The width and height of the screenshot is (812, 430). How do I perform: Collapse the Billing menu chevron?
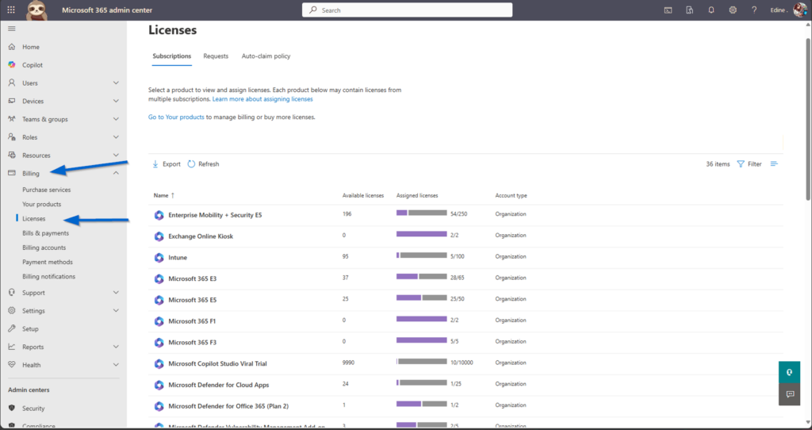coord(116,173)
